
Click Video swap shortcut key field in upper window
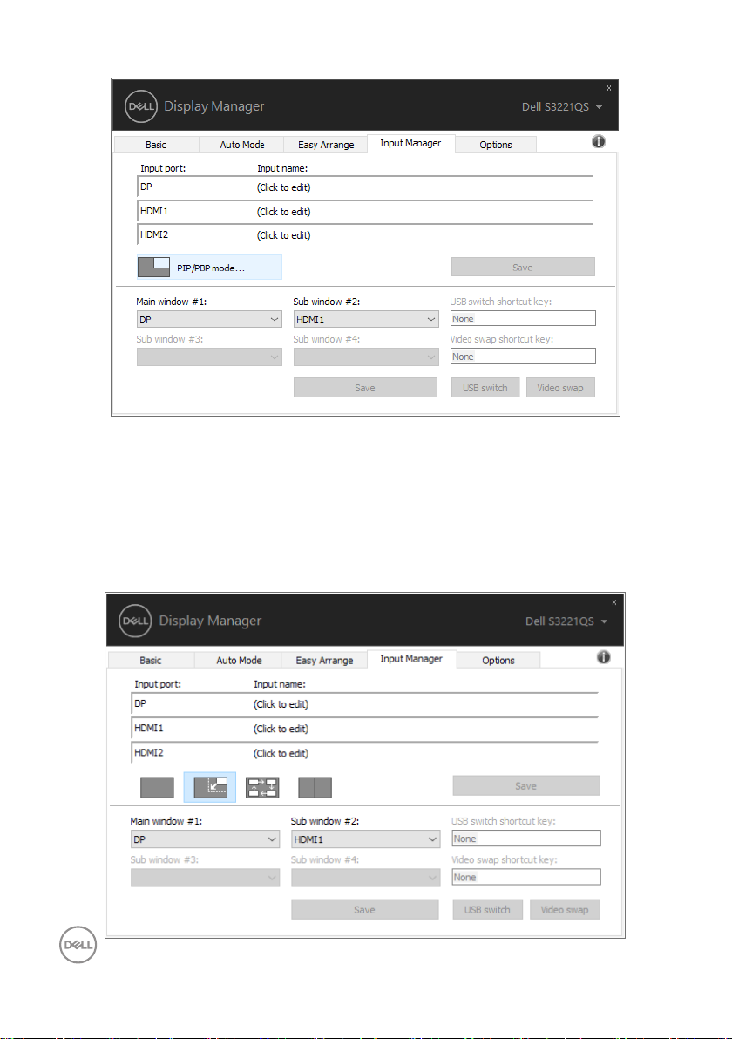(523, 357)
